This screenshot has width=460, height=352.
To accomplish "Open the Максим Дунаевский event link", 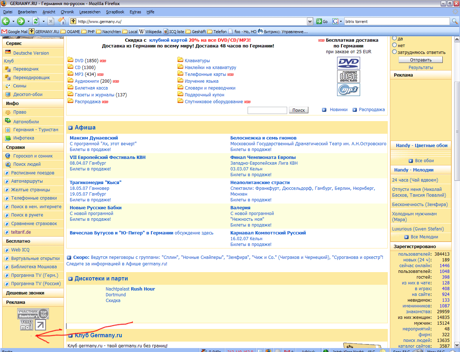I will (x=94, y=138).
